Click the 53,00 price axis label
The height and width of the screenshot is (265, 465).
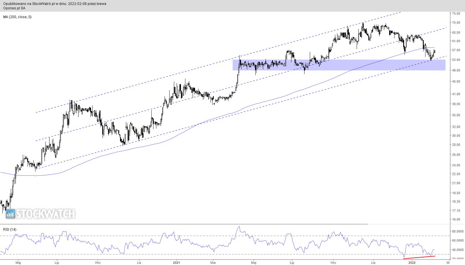(456, 60)
